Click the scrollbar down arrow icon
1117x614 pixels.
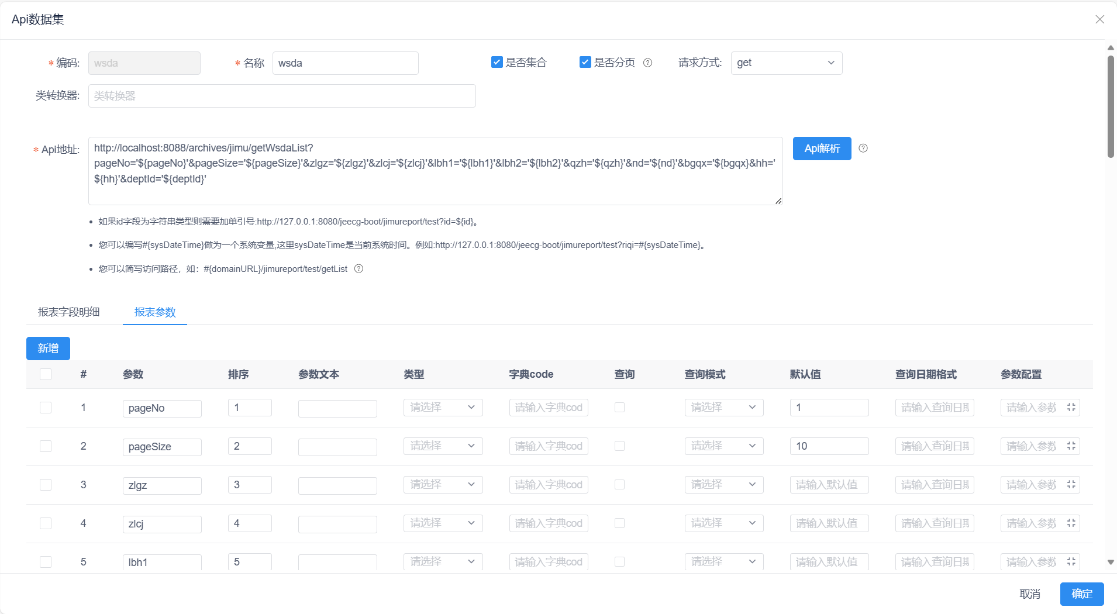(1109, 563)
